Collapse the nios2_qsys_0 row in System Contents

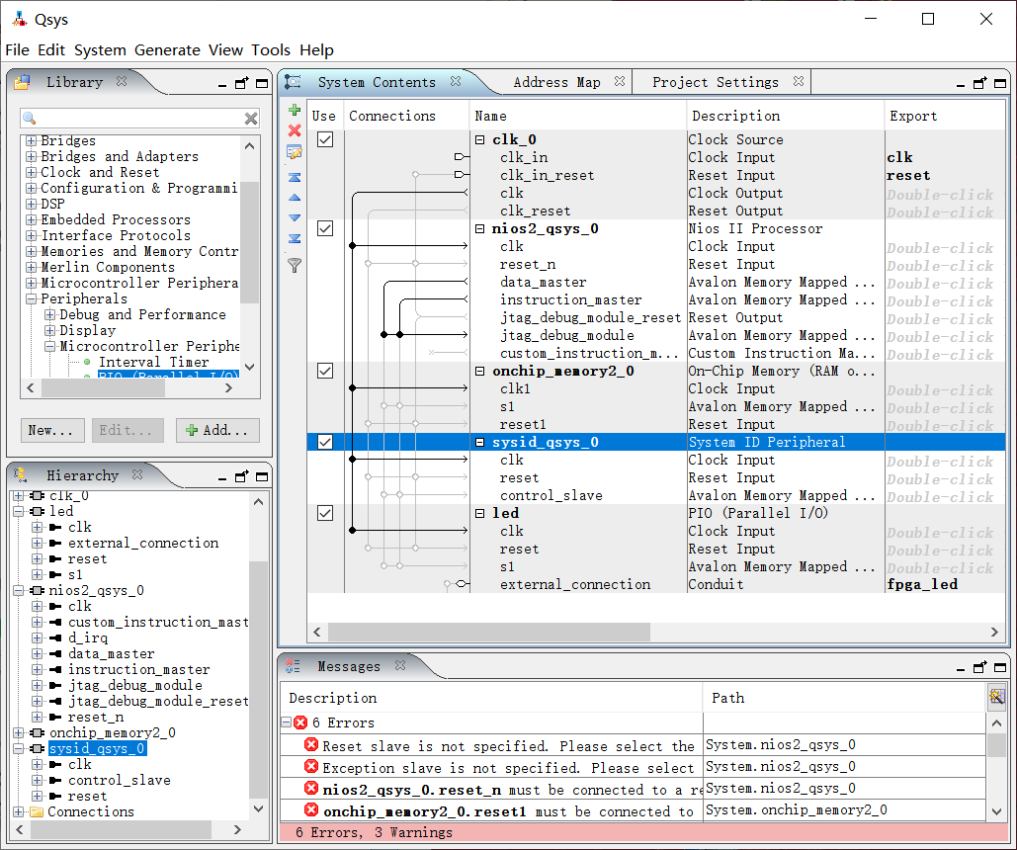coord(480,229)
